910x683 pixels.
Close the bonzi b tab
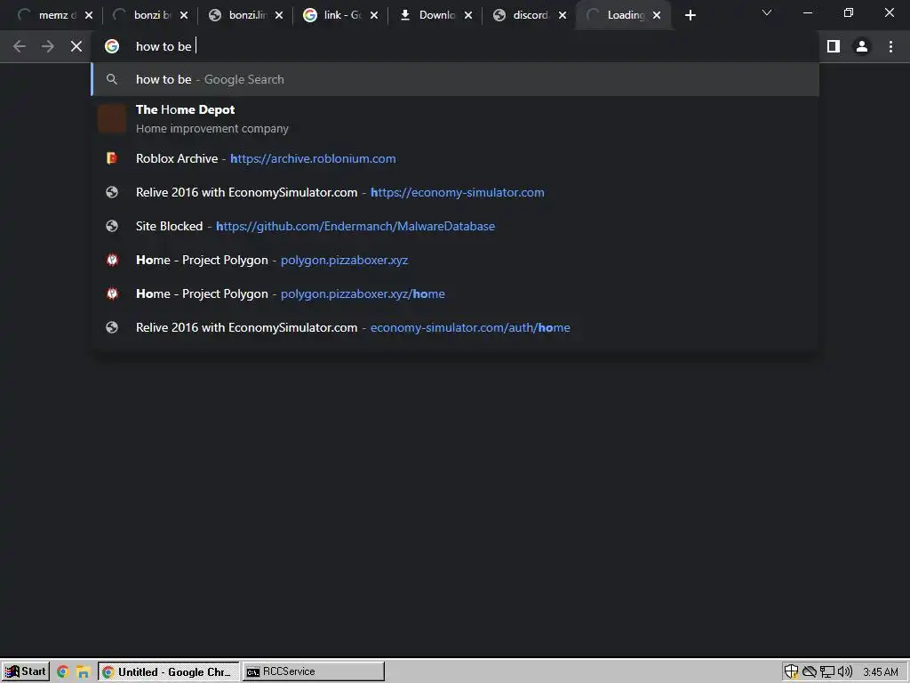184,15
